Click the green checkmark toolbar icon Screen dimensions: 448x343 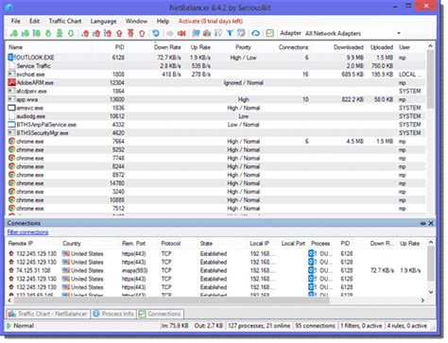click(269, 33)
